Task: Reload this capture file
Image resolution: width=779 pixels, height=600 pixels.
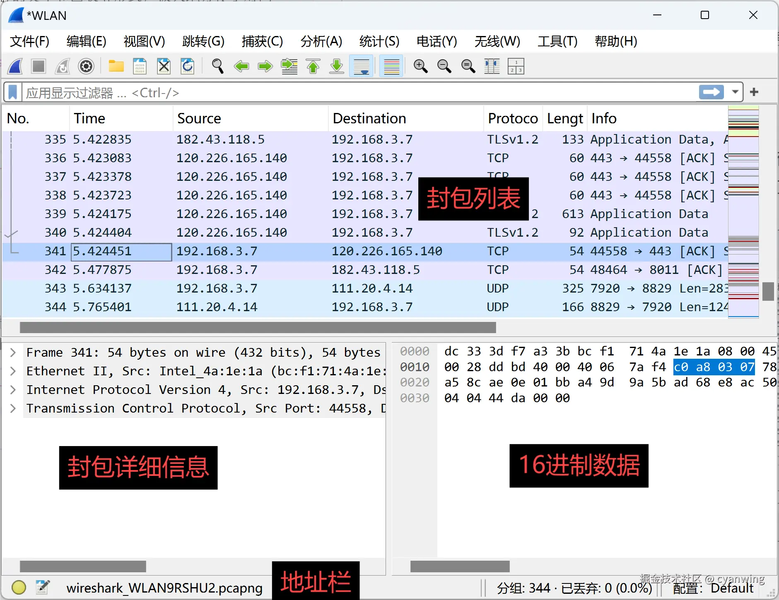Action: point(188,66)
